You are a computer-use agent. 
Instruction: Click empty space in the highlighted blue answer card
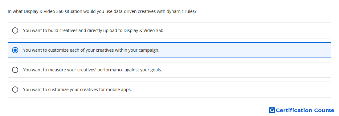click(244, 50)
